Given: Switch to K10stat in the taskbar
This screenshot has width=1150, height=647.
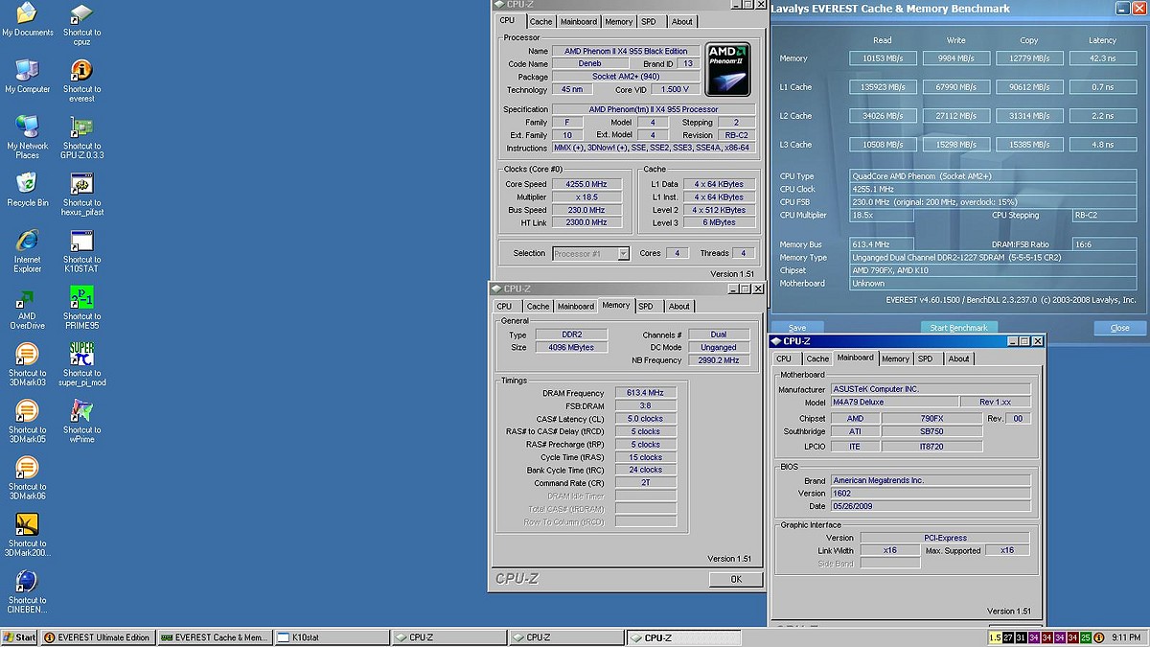Looking at the screenshot, I should [331, 637].
